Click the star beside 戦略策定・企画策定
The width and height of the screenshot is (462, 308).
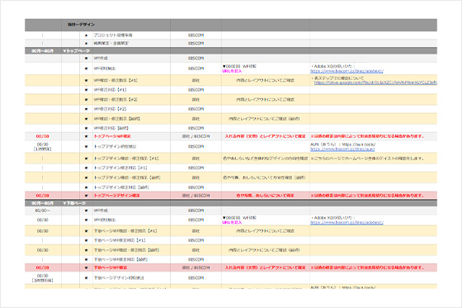point(86,44)
